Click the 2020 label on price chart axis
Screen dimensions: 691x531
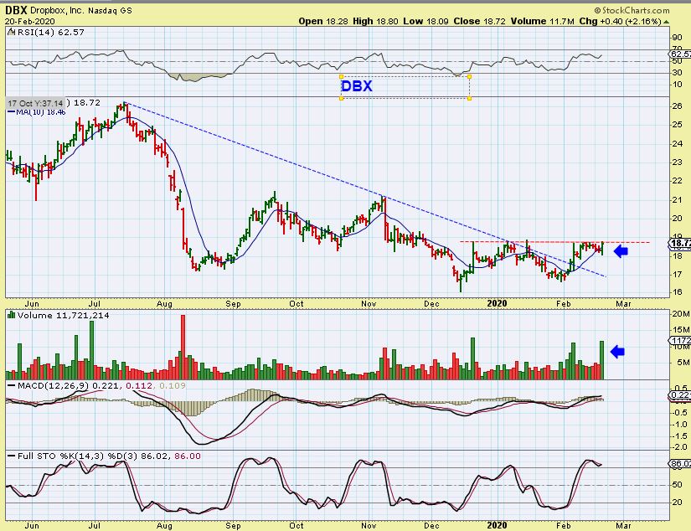point(497,304)
